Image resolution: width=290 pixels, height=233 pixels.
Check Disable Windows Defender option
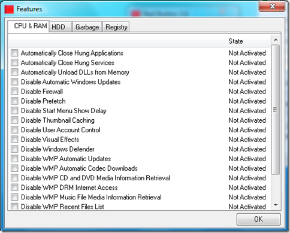(14, 149)
